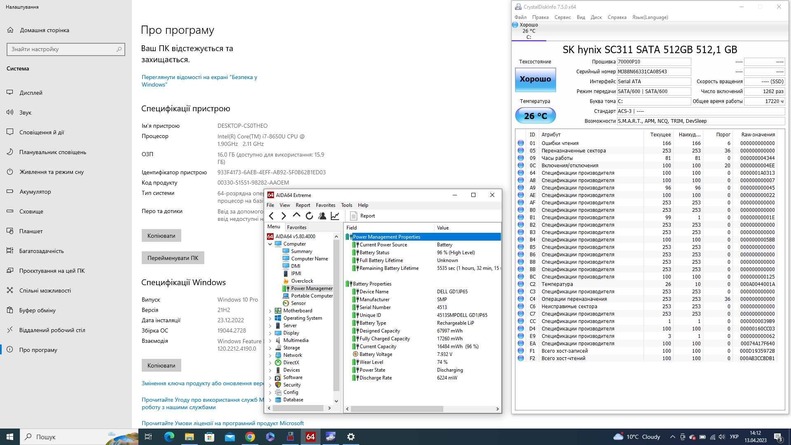Click status dot of Температура attribute row
The width and height of the screenshot is (791, 445).
[521, 284]
